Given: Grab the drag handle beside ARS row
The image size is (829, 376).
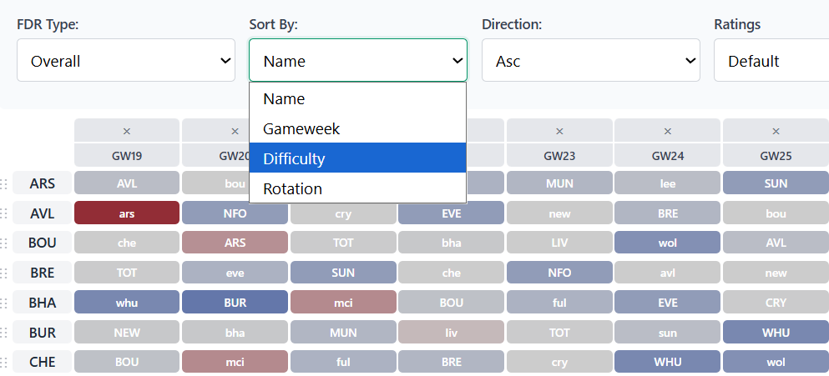Looking at the screenshot, I should tap(5, 183).
